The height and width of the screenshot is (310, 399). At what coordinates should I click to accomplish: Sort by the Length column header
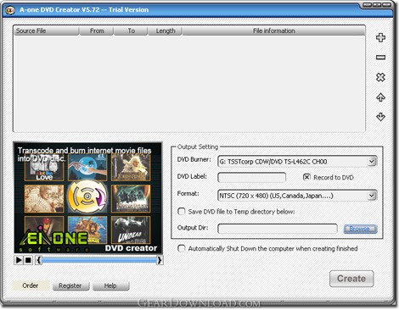tap(165, 30)
